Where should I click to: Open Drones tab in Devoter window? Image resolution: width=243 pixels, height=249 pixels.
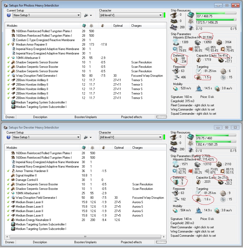pyautogui.click(x=10, y=242)
